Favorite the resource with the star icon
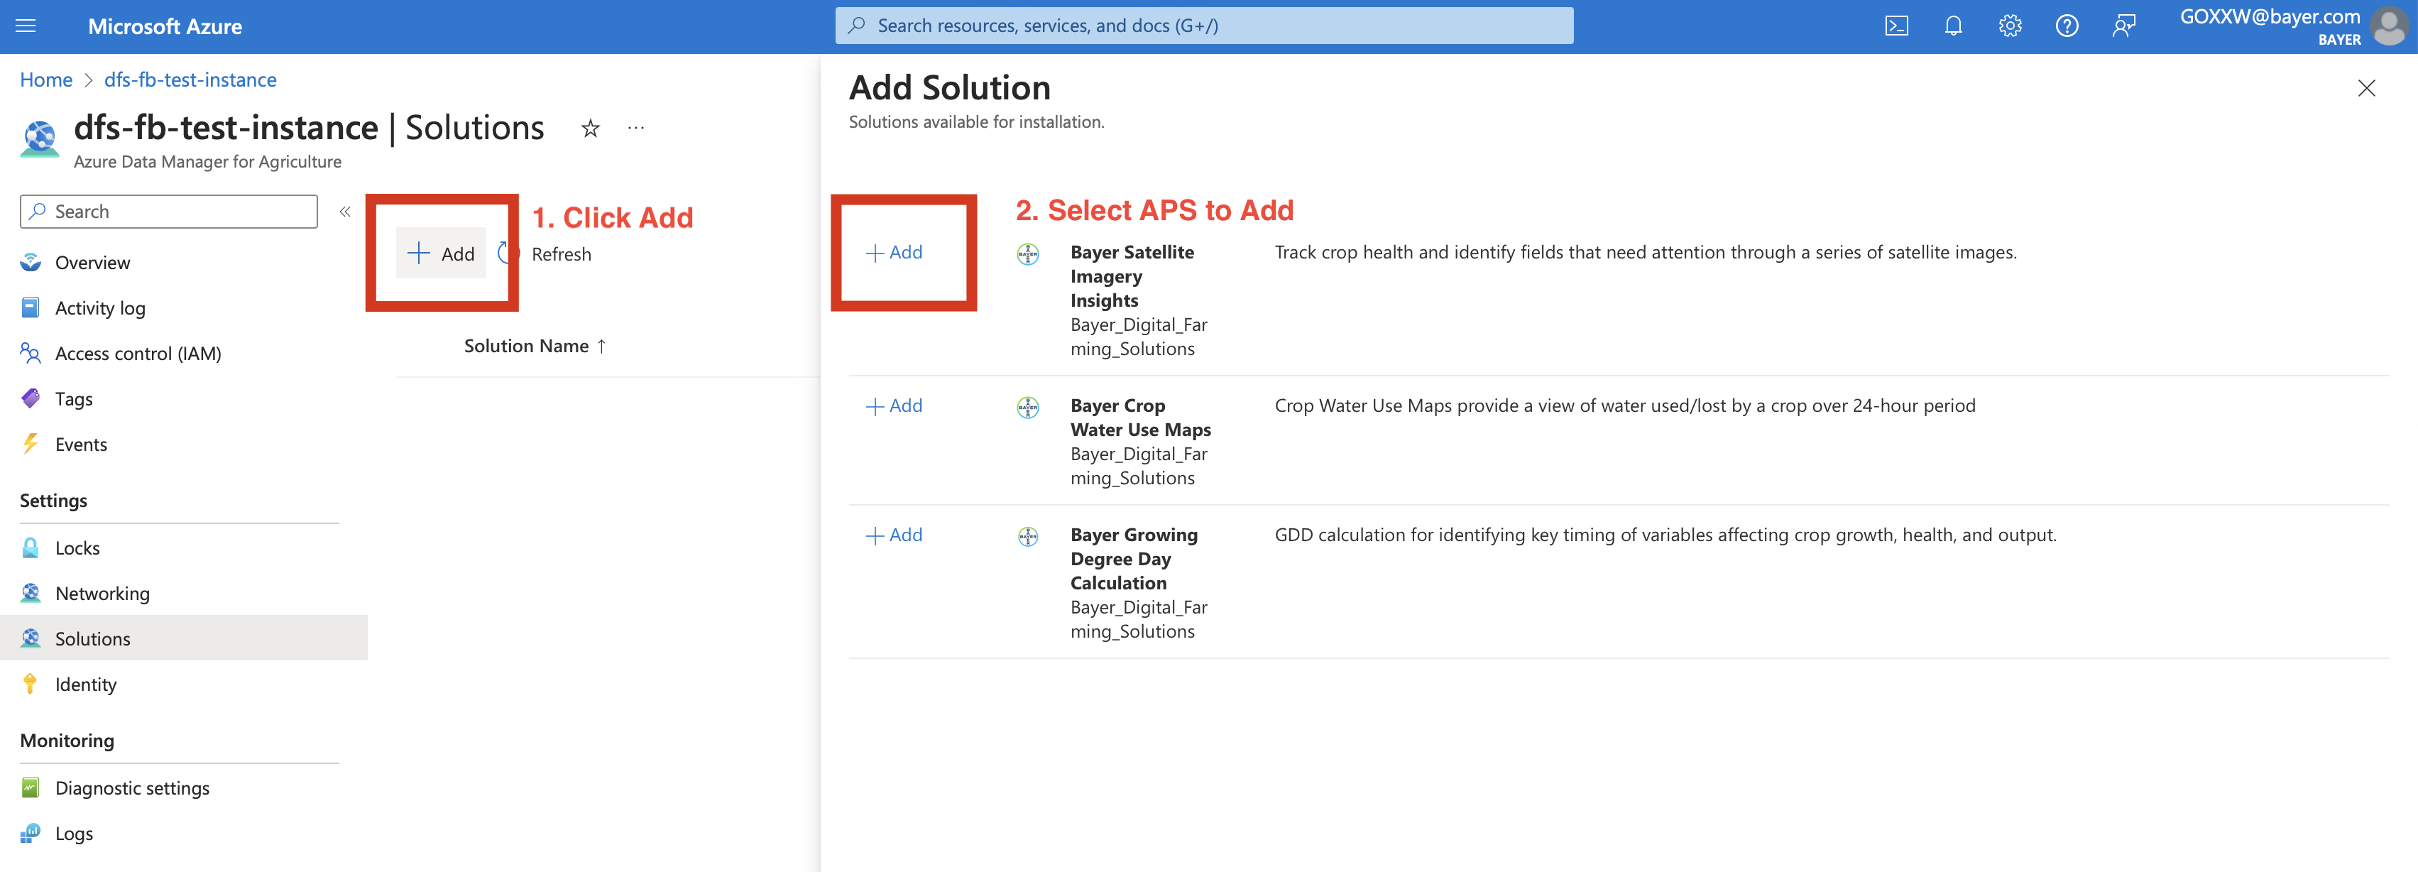This screenshot has height=872, width=2418. (x=591, y=129)
